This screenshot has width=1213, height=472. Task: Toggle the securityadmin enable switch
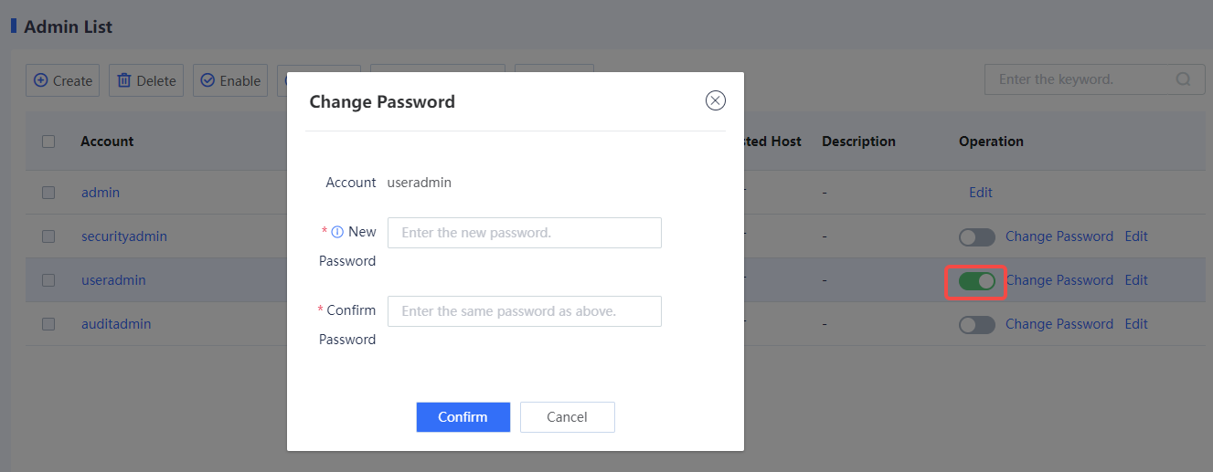[976, 236]
